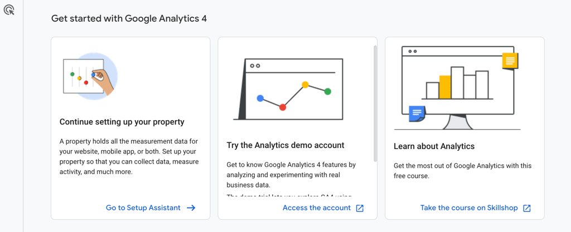Screen dimensions: 571x232
Task: Click the yellow note icon on the monitor illustration
Action: tap(510, 61)
